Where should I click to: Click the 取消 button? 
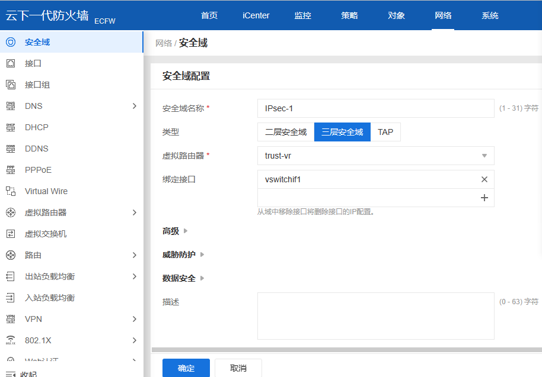pyautogui.click(x=238, y=368)
